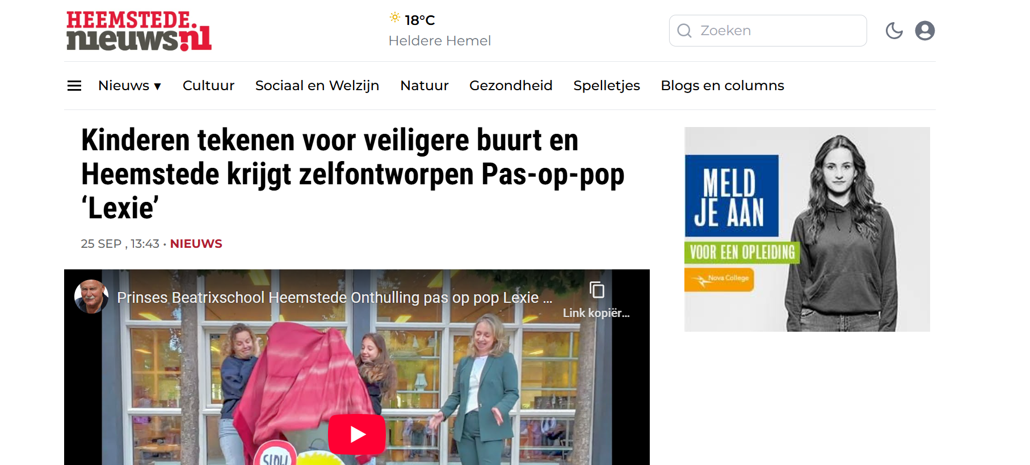The width and height of the screenshot is (1030, 465).
Task: Click the NIEUWS category link
Action: coord(196,244)
